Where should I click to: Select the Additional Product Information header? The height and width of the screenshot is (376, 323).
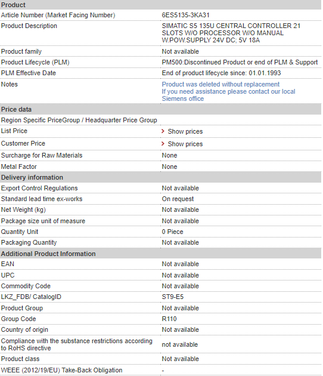(x=160, y=254)
